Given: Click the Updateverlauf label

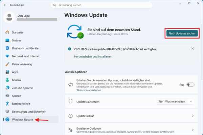Looking at the screenshot, I should 85,116.
